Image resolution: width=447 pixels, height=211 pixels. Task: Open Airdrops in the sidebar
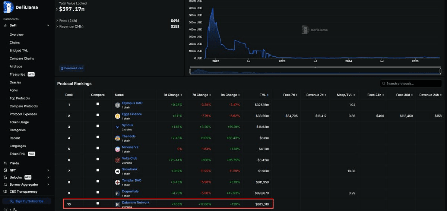tap(16, 66)
